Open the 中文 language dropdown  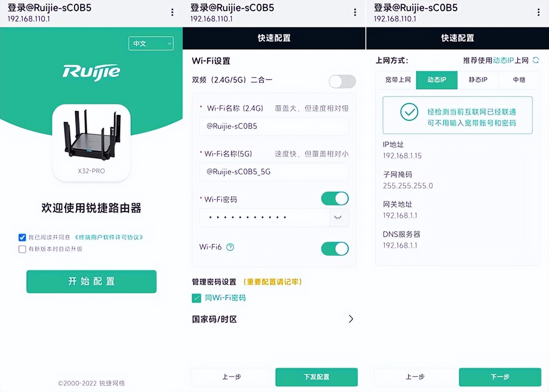(151, 44)
